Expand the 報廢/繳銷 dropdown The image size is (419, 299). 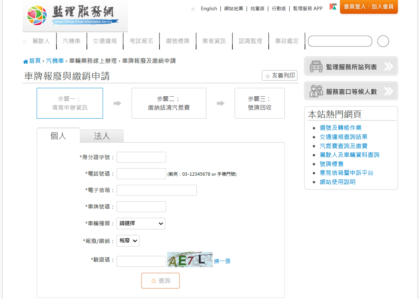(128, 241)
